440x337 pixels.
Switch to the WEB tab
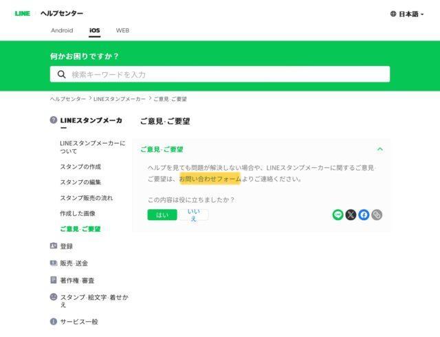[122, 30]
